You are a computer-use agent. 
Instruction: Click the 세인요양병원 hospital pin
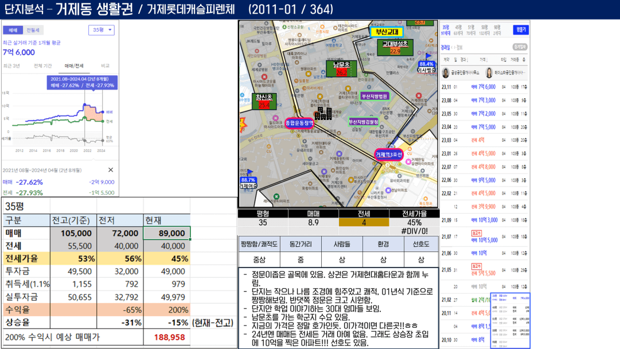click(x=257, y=51)
